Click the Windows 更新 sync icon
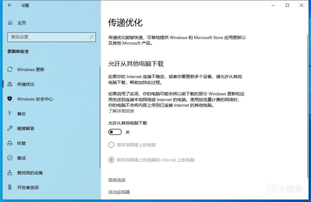Image resolution: width=311 pixels, height=202 pixels. tap(10, 69)
